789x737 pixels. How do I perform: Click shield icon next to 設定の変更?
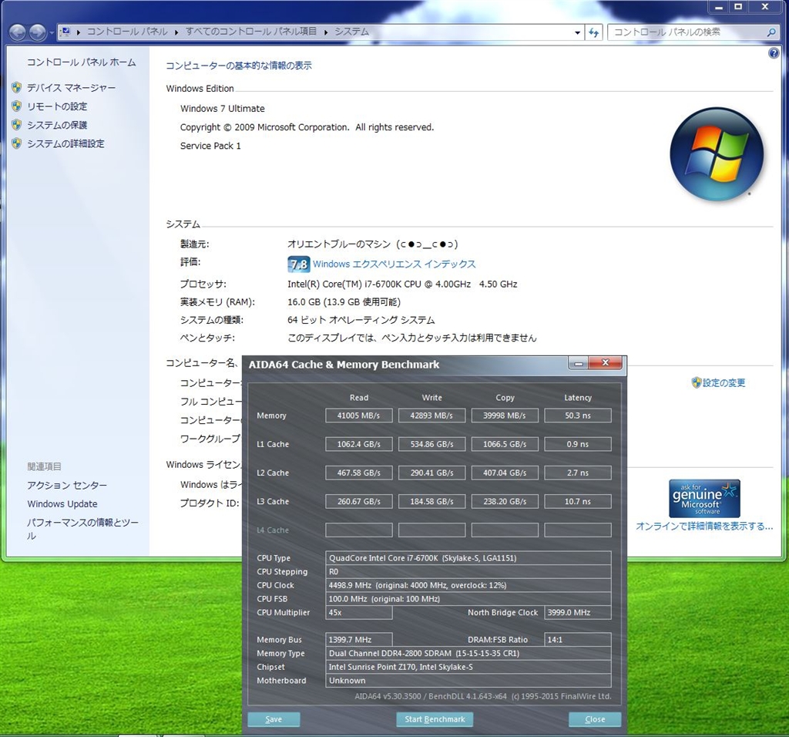click(697, 382)
